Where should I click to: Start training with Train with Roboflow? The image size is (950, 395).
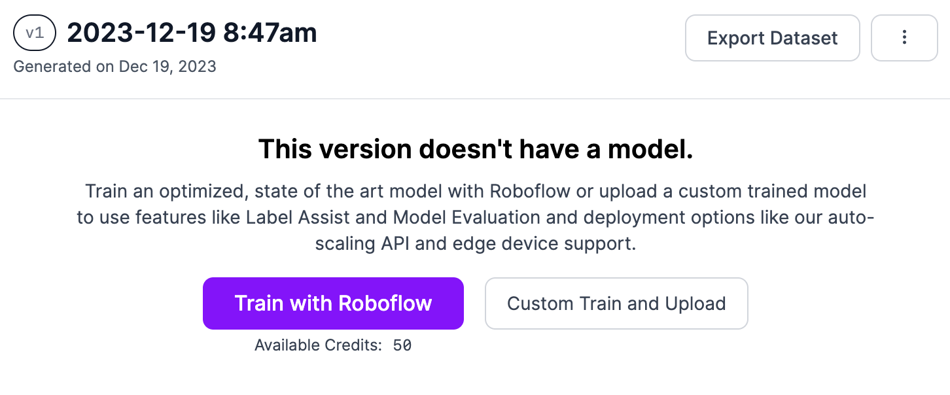(x=333, y=303)
